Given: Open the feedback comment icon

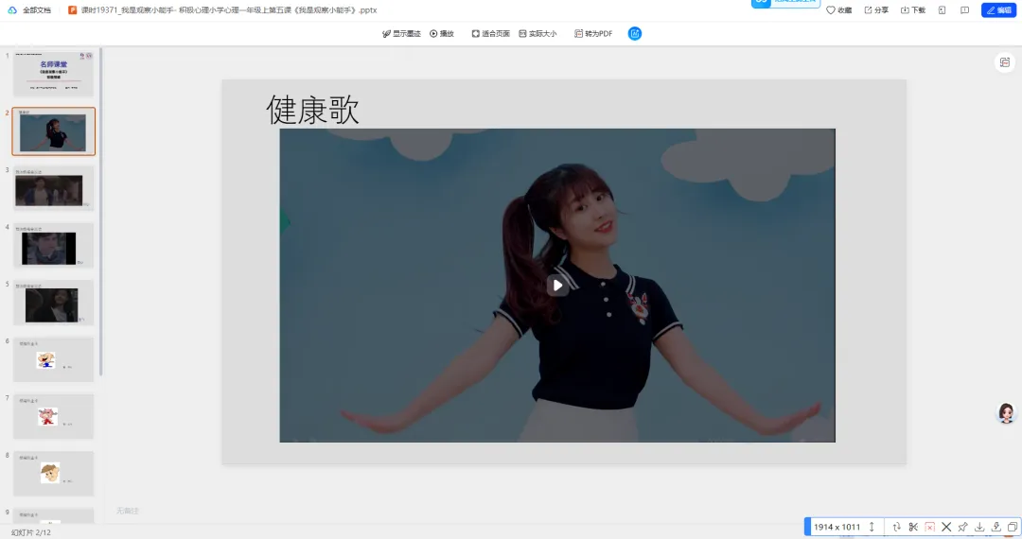Looking at the screenshot, I should [x=964, y=10].
